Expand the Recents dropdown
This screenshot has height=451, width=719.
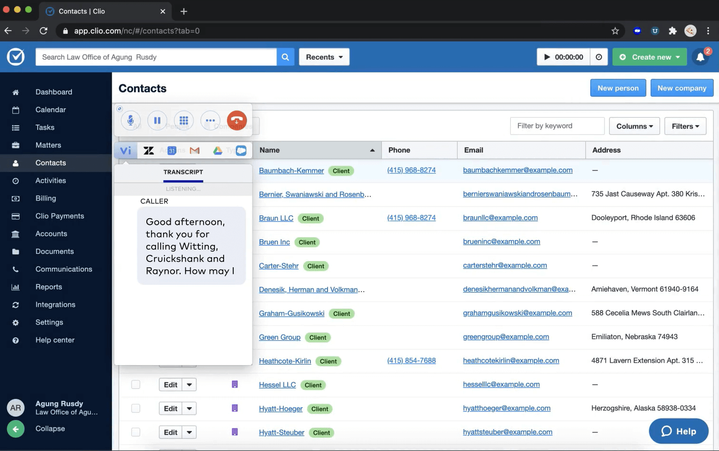point(324,56)
